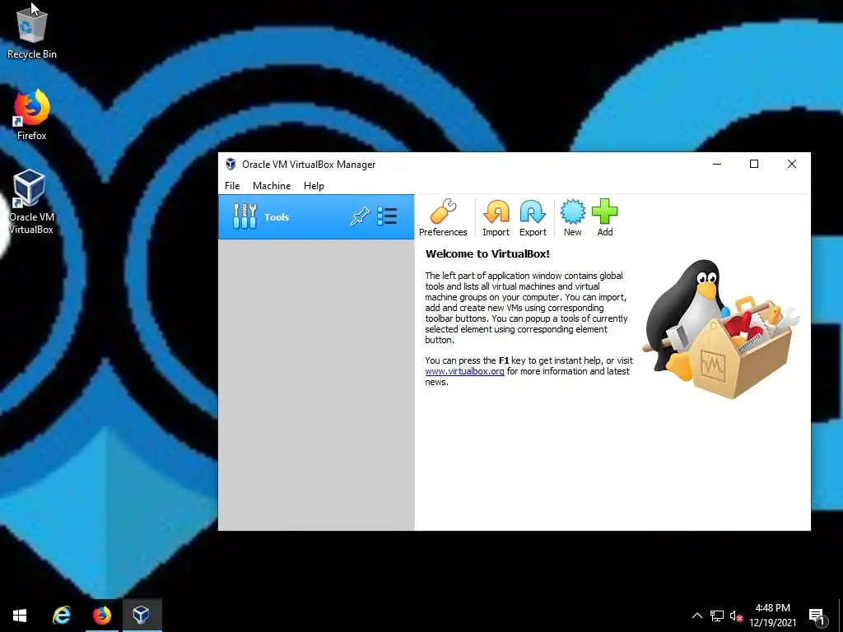
Task: Open the Machine menu
Action: point(272,186)
